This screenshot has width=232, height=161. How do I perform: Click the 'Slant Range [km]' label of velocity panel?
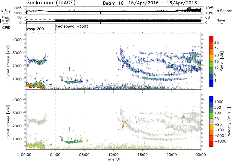(x=8, y=121)
